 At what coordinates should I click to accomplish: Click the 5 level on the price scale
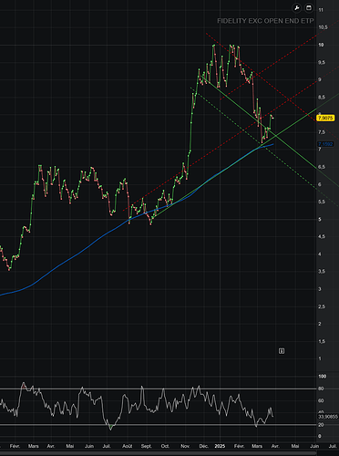(x=320, y=219)
